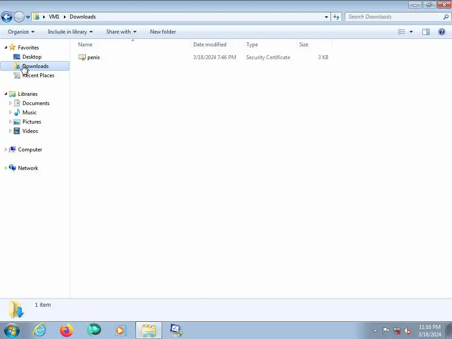Click the folder icon in address bar
Viewport: 452px width, 339px height.
tap(36, 17)
